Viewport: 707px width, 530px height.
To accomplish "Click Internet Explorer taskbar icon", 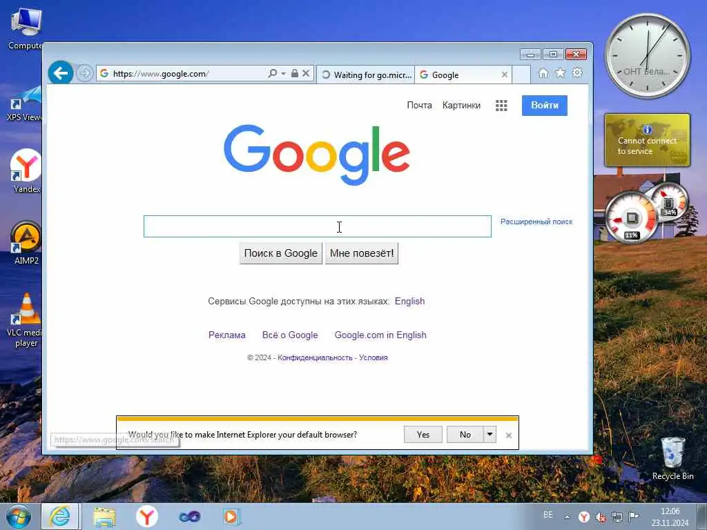I will (60, 516).
